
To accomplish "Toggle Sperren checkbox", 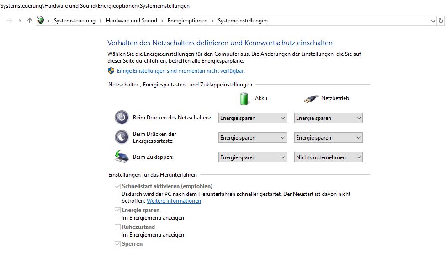I will pyautogui.click(x=117, y=244).
